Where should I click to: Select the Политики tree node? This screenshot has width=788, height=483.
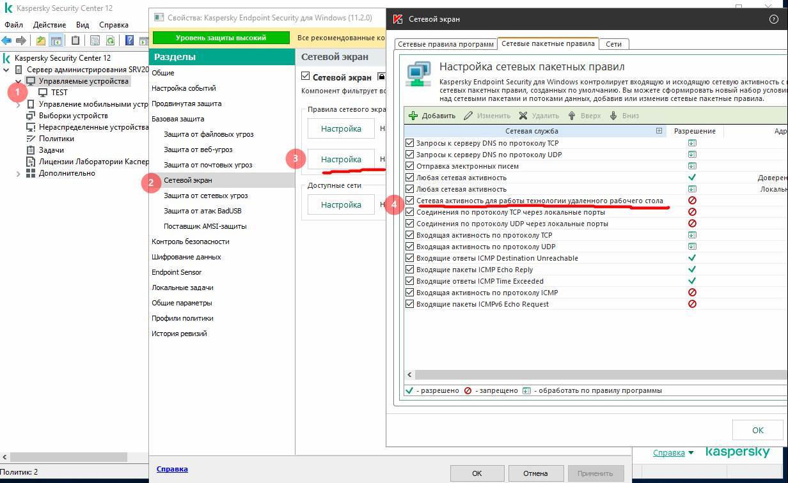56,139
